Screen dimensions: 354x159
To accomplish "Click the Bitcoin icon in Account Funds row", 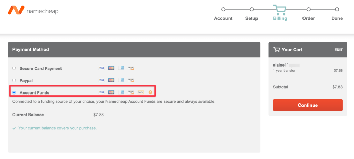I will tap(150, 92).
